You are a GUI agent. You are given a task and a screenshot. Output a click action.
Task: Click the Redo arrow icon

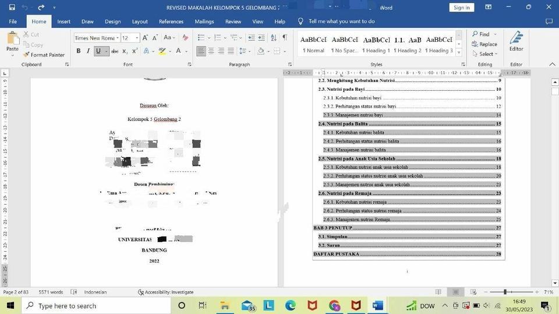click(41, 7)
